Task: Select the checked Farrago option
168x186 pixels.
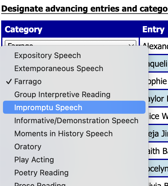Action: point(74,81)
